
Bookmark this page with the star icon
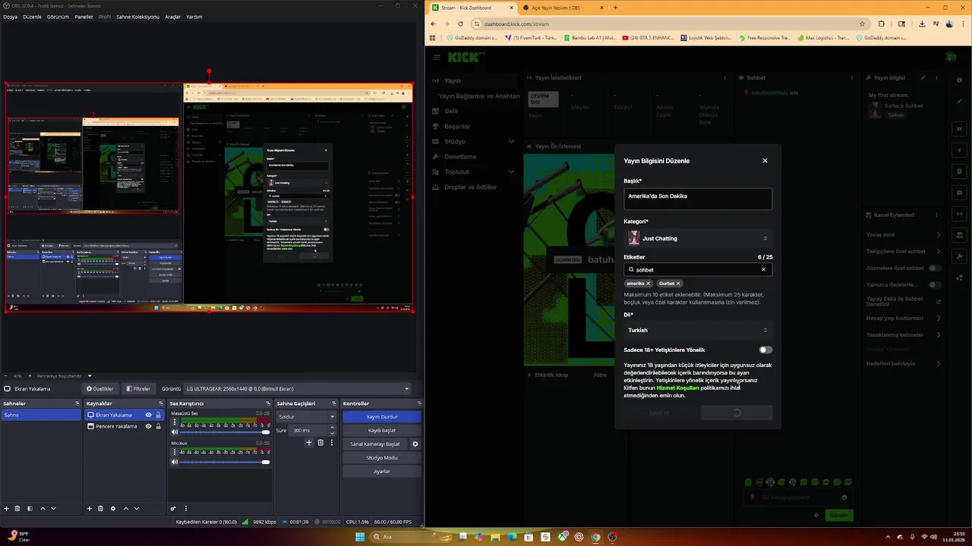[862, 24]
